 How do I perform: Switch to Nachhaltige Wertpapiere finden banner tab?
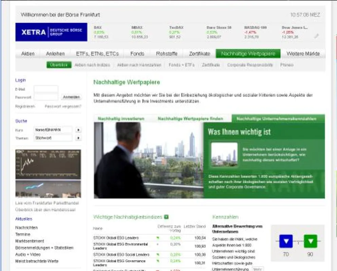coord(190,119)
